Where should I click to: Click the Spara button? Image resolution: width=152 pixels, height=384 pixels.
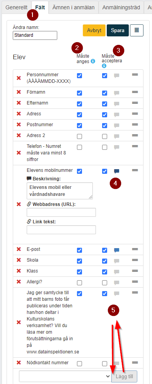click(118, 30)
